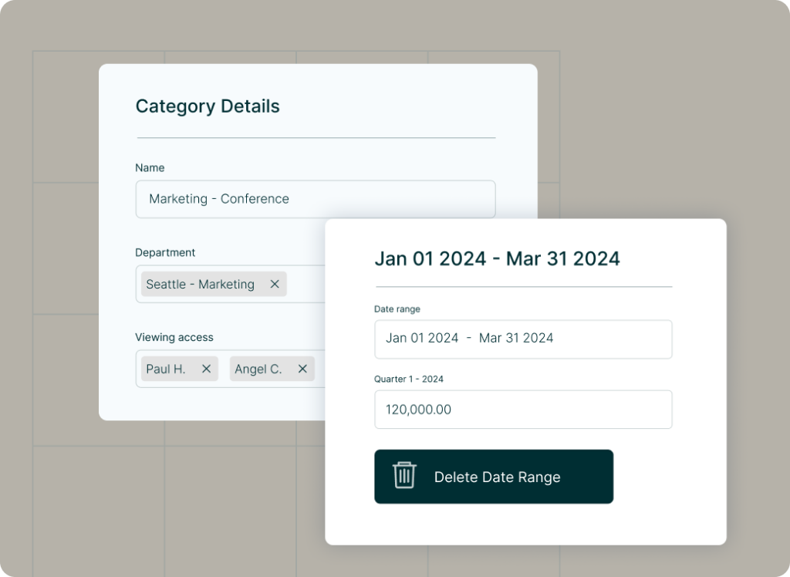
Task: Remove Paul H. from Viewing access
Action: pyautogui.click(x=205, y=369)
